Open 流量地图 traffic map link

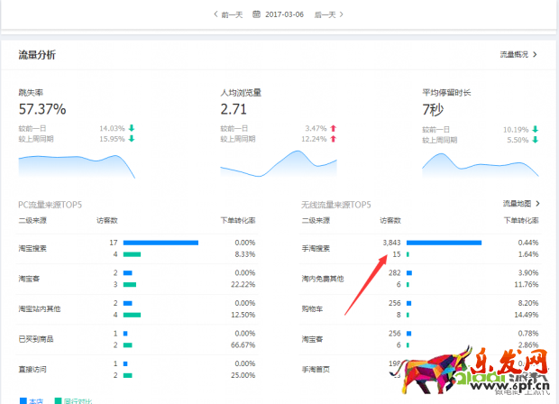(517, 204)
